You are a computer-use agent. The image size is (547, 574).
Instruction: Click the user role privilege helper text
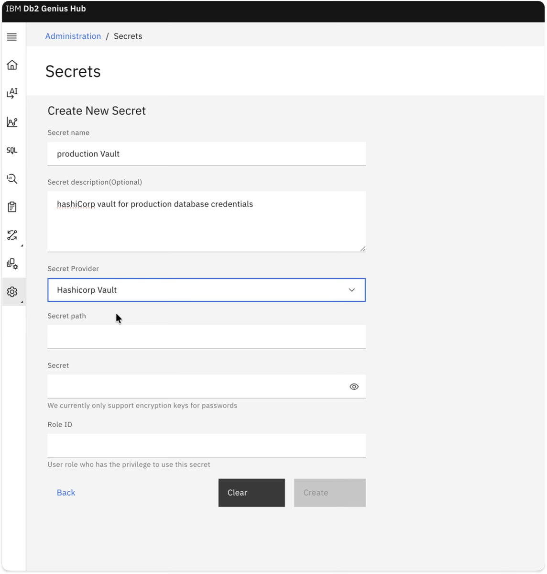[x=129, y=464]
